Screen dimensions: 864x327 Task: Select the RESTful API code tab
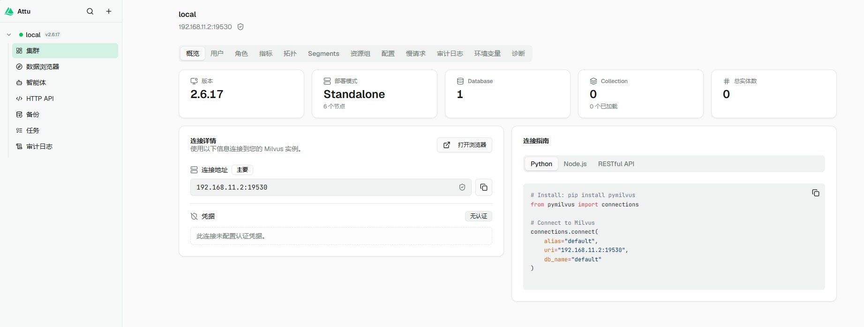click(616, 164)
